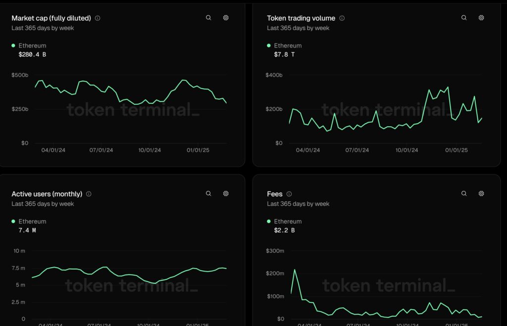View info tooltip for Fees

pyautogui.click(x=289, y=194)
